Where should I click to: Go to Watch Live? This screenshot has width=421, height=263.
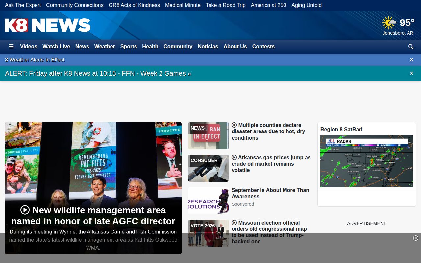coord(56,47)
